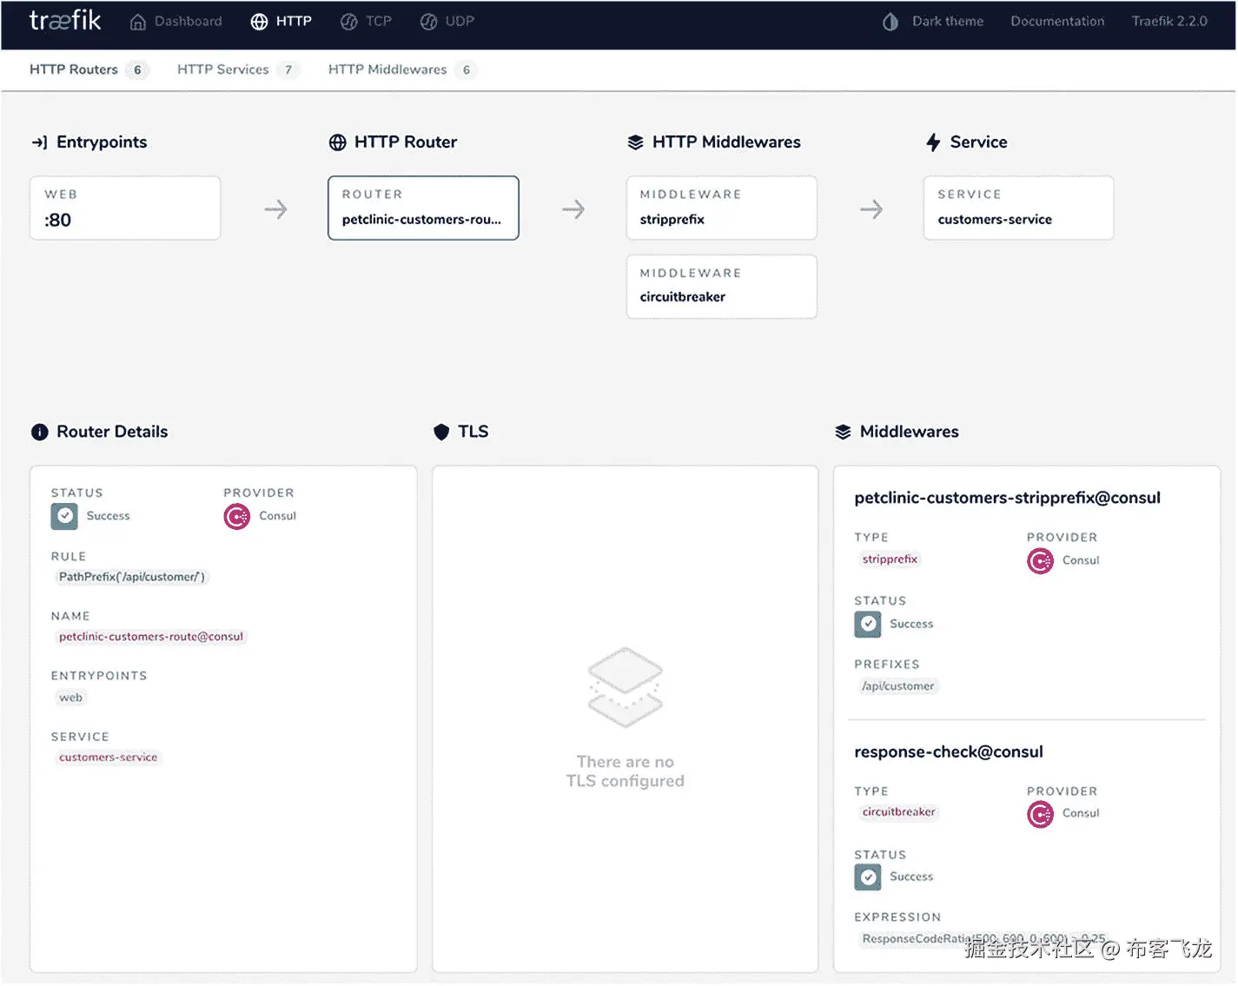Click the response-check Consul provider icon
Viewport: 1238px width, 986px height.
(1040, 815)
